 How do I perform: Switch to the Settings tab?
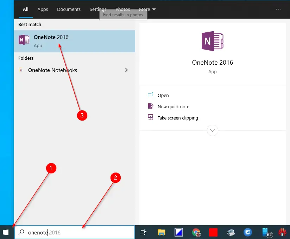pos(98,9)
